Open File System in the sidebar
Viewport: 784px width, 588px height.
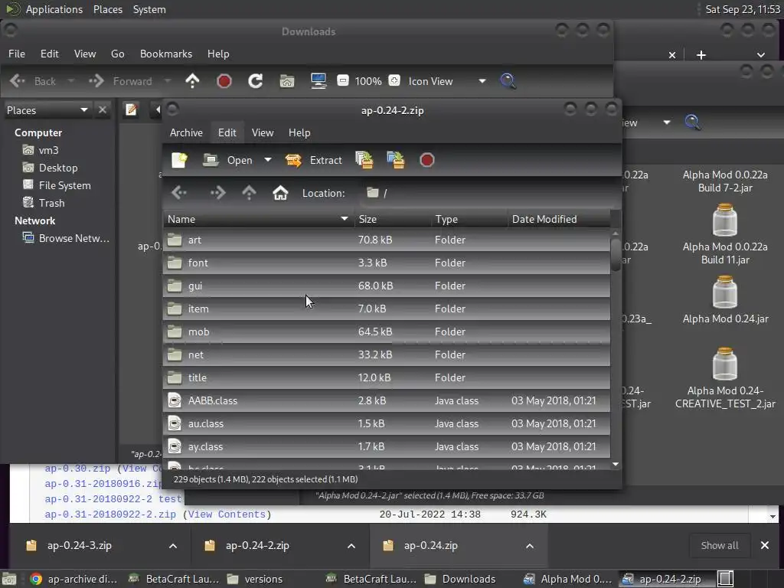pyautogui.click(x=57, y=185)
